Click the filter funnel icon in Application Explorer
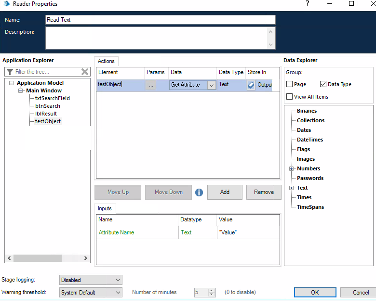Image resolution: width=376 pixels, height=308 pixels. pos(10,72)
